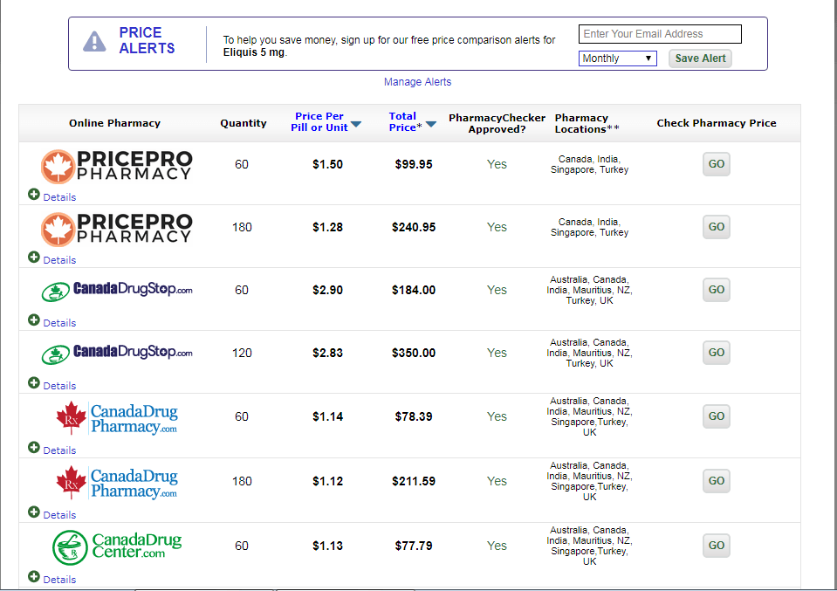Open the Monthly alert frequency dropdown
The height and width of the screenshot is (591, 837).
[x=618, y=58]
